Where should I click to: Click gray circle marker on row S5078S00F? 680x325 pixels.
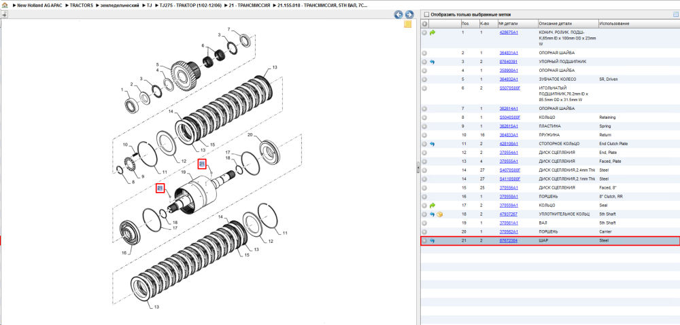pyautogui.click(x=424, y=88)
